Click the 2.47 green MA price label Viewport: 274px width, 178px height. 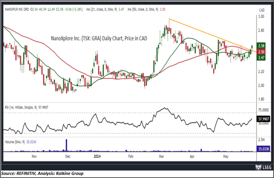click(x=261, y=58)
